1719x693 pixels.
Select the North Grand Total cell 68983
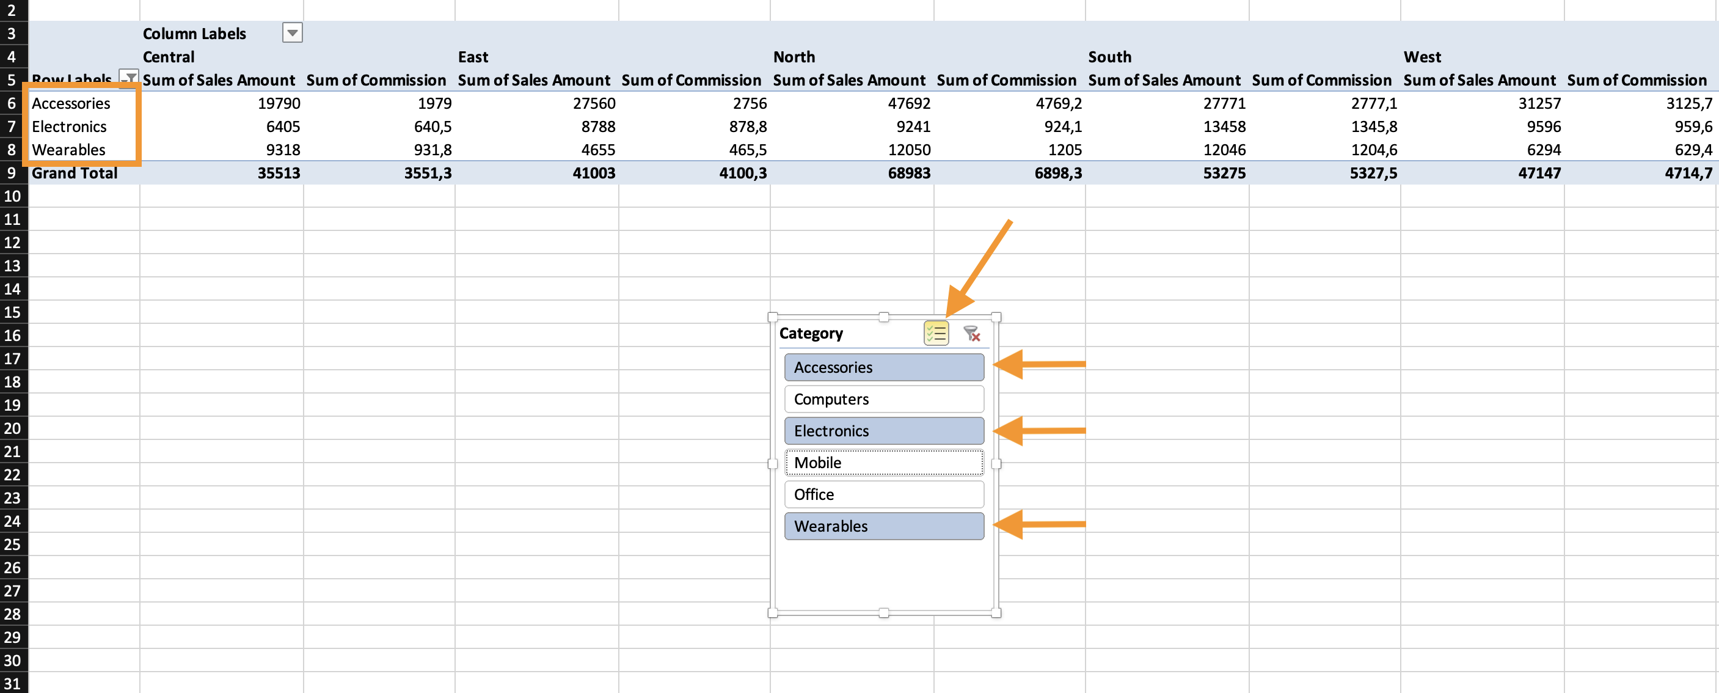pyautogui.click(x=908, y=173)
